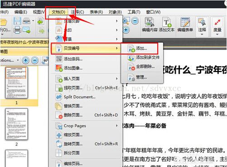This screenshot has height=167, width=227.
Task: Click 管理... in the submenu
Action: tap(142, 77)
